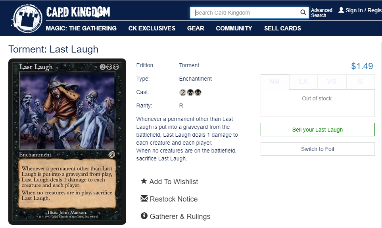This screenshot has width=382, height=228.
Task: Click Sell your Last Laugh button
Action: (318, 130)
